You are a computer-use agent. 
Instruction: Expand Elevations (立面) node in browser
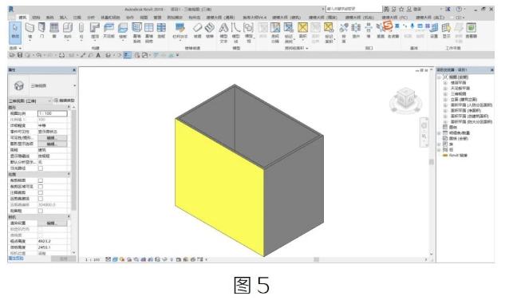click(x=445, y=100)
